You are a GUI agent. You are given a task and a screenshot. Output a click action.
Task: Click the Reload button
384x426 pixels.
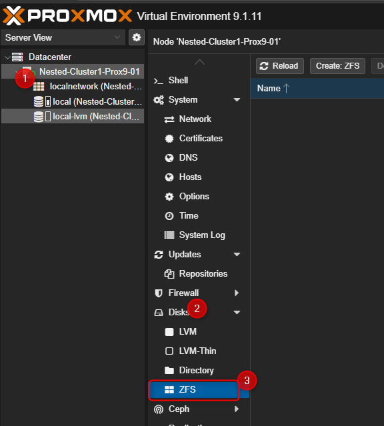pos(280,66)
